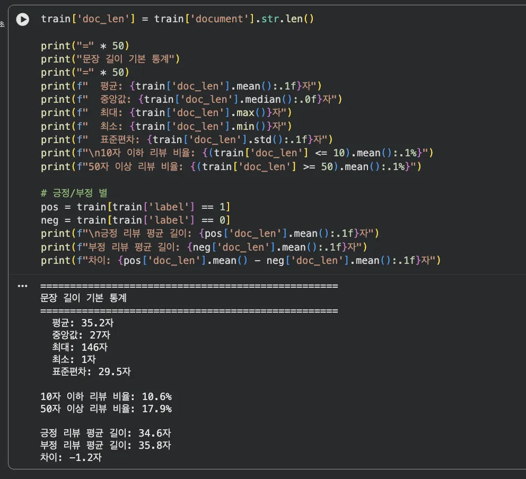
Task: Run the doc_len statistics code cell
Action: click(22, 20)
